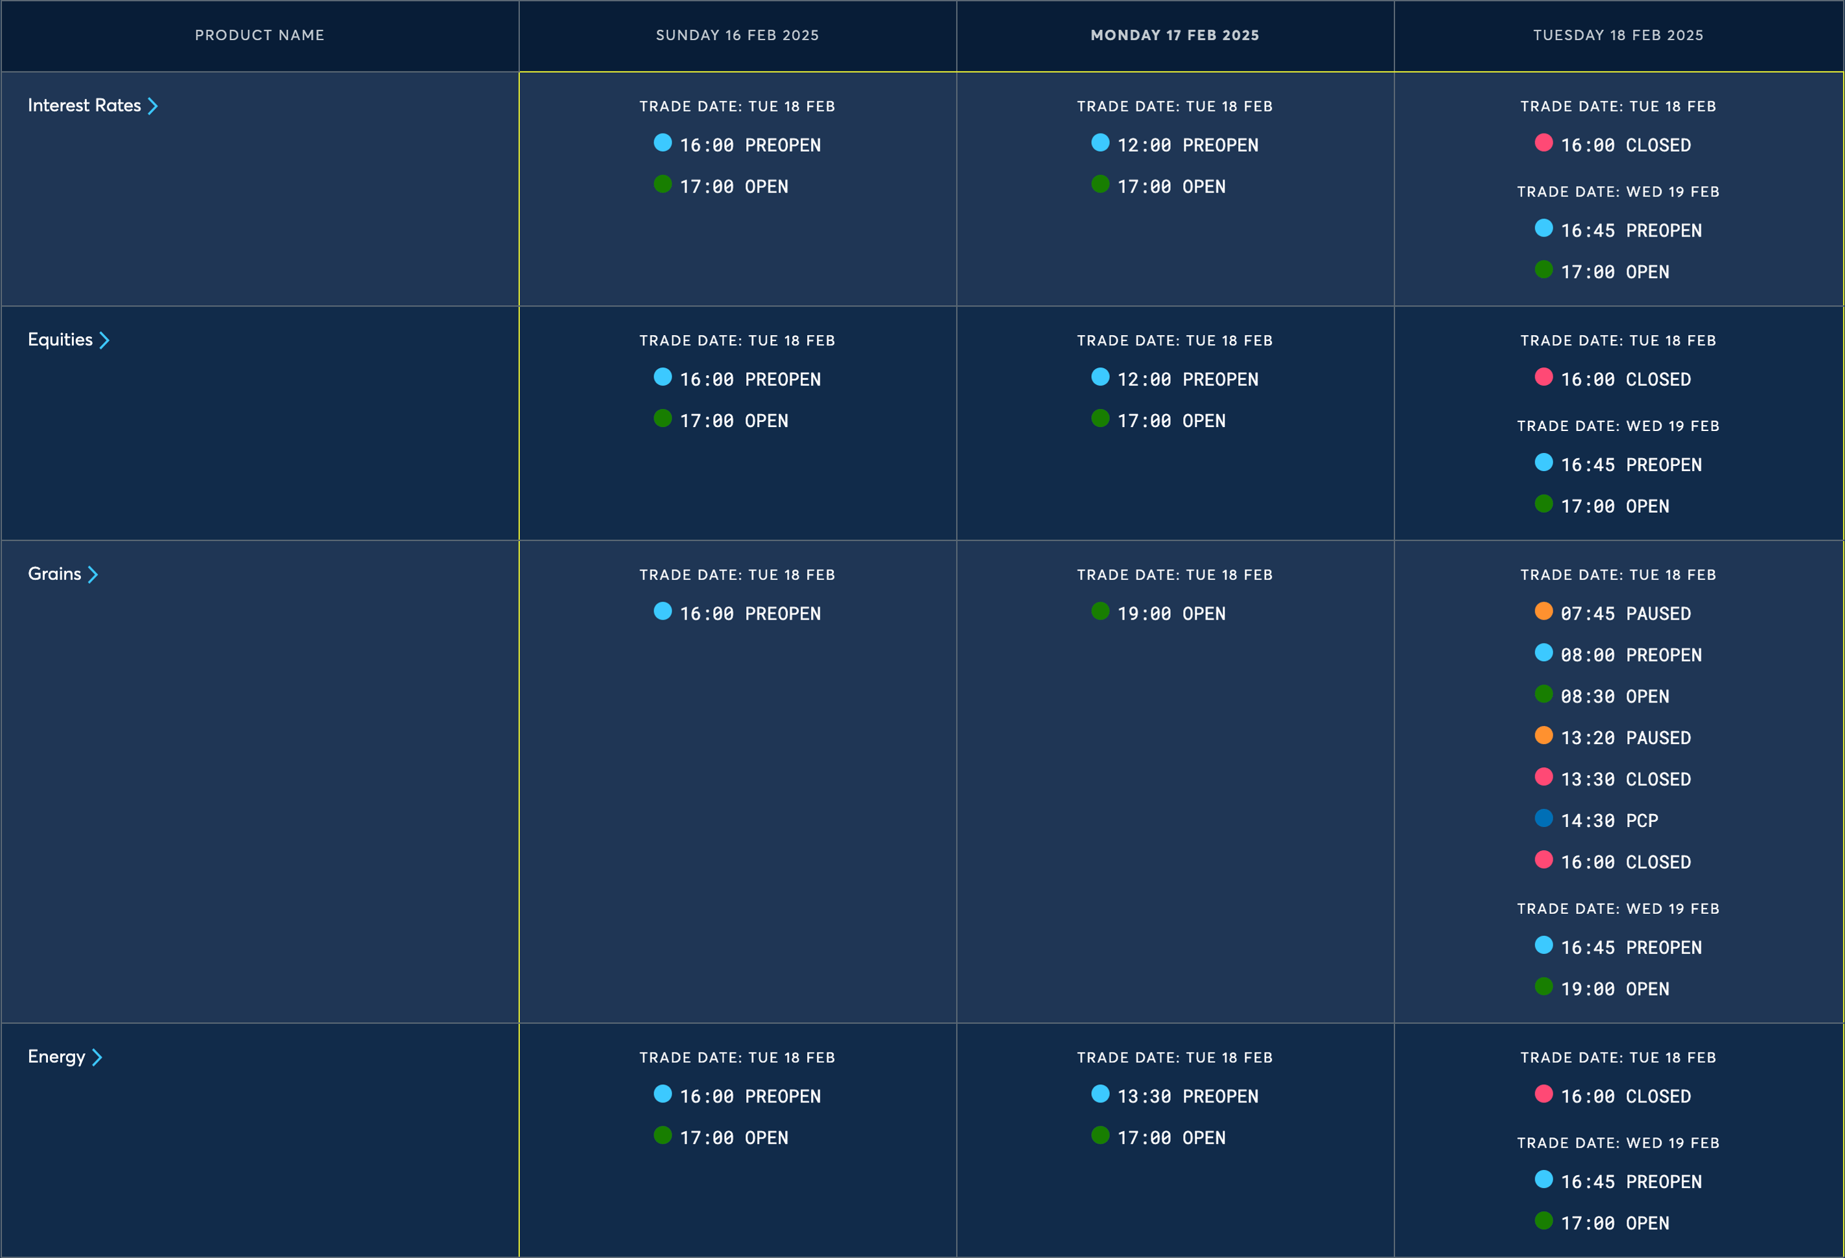Click the blue dot beside Energy Monday 13:30 PREOPEN
Screen dimensions: 1845x1258
1099,1093
